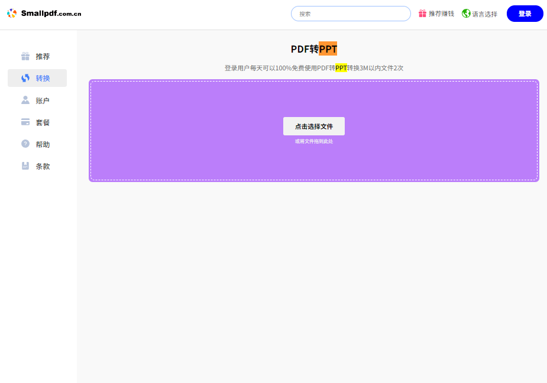
Task: Click the 或将文件拖到此处 drag hint text
Action: pyautogui.click(x=314, y=141)
